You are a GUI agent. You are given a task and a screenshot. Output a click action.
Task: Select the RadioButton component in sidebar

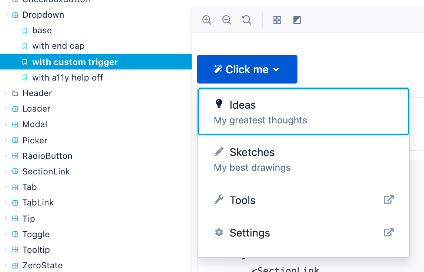[x=47, y=156]
